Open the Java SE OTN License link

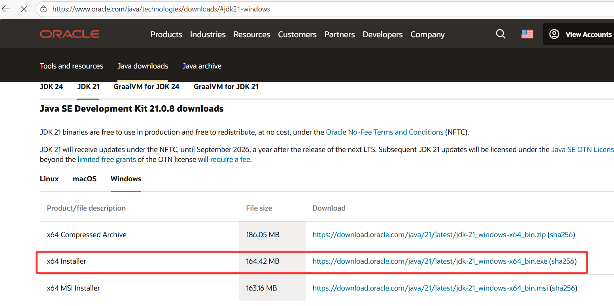pos(582,150)
